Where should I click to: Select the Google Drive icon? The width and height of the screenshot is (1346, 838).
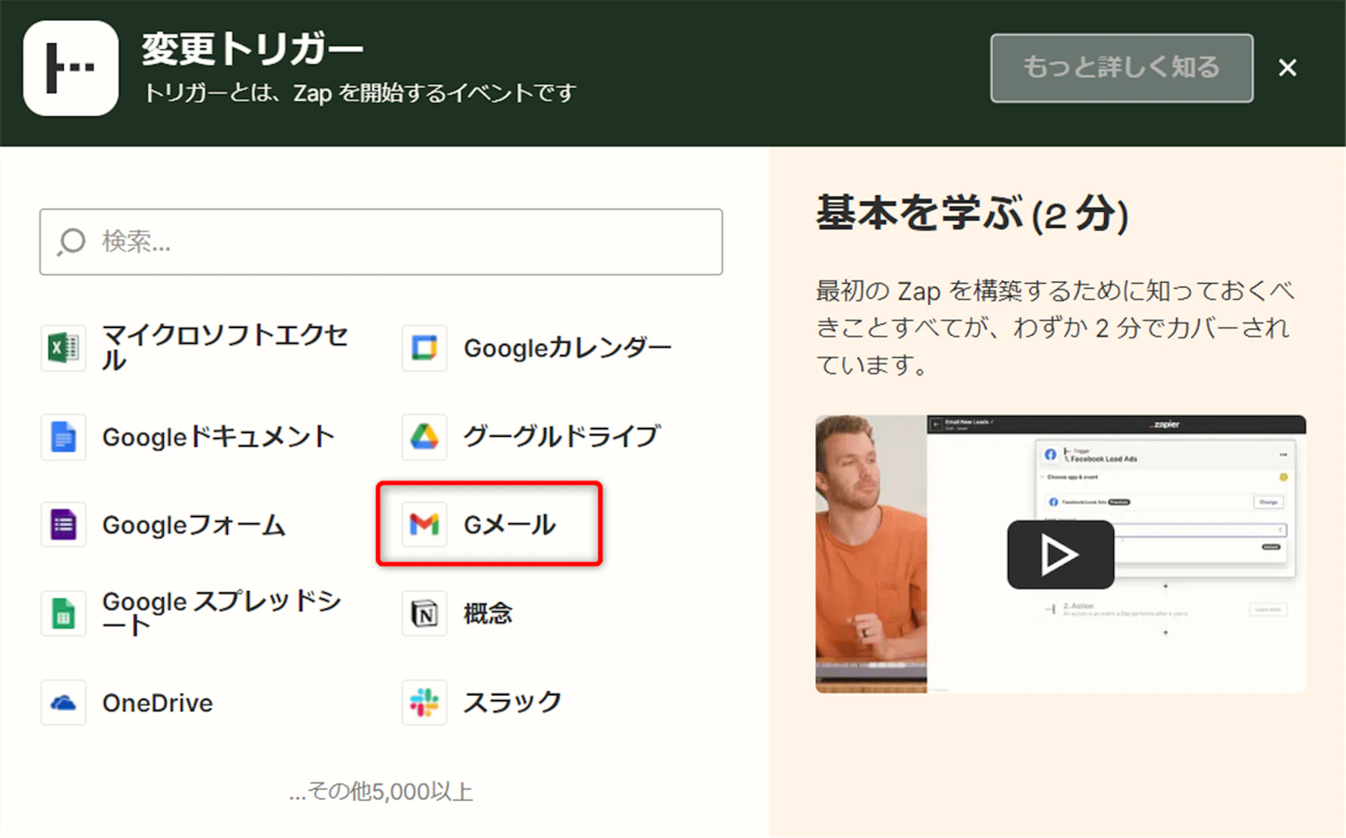(424, 436)
